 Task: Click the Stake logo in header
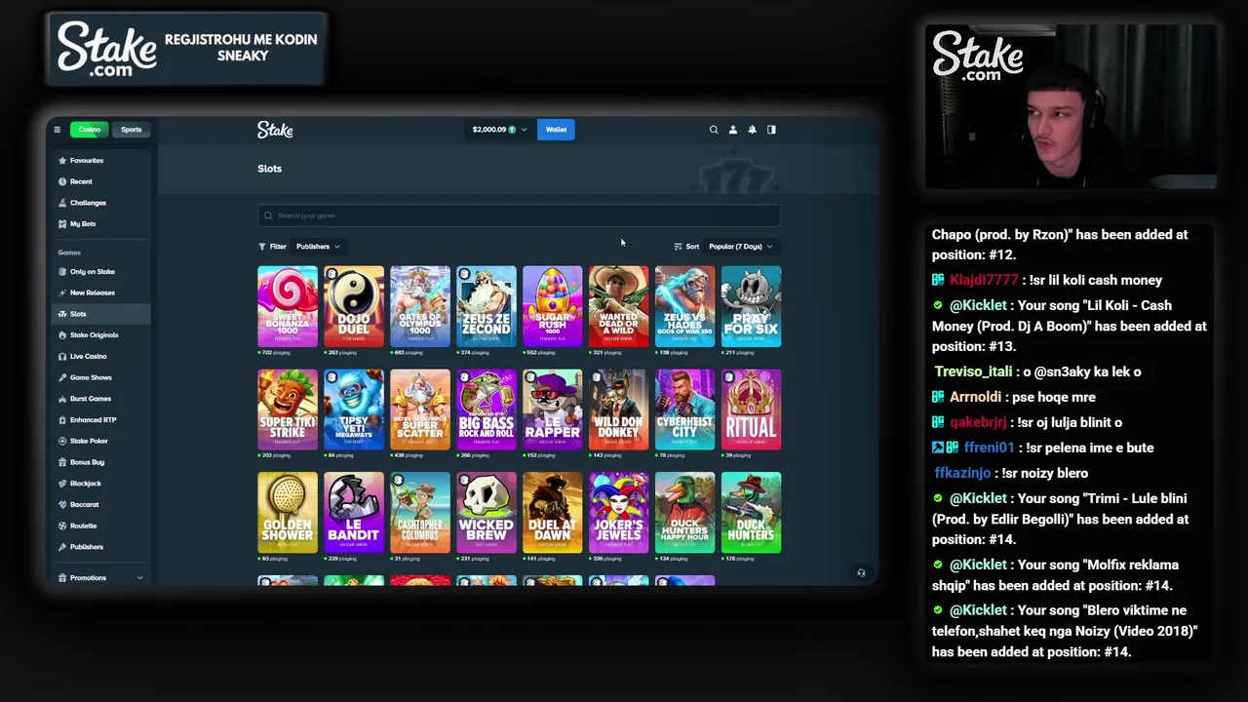275,130
